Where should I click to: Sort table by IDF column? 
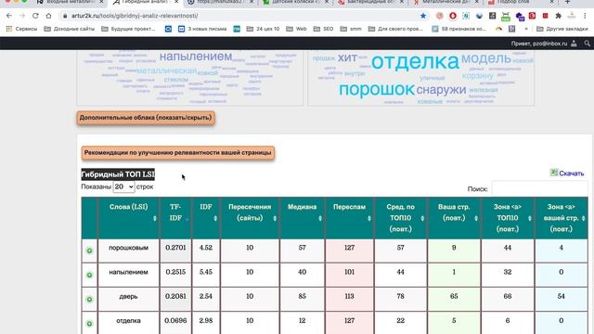point(206,218)
